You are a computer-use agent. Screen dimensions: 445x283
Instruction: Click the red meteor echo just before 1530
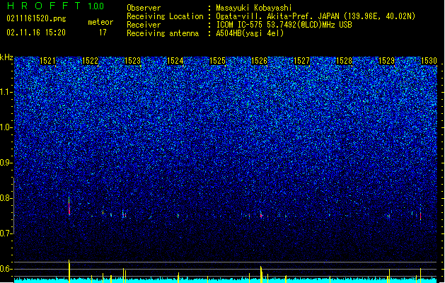click(x=420, y=216)
